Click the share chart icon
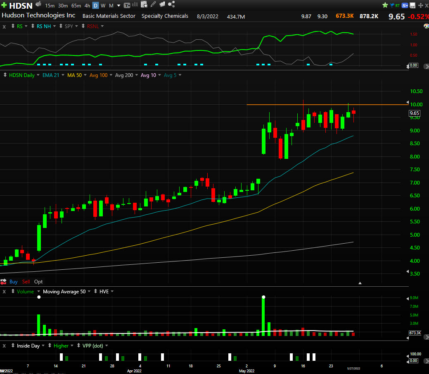This screenshot has width=429, height=374. pyautogui.click(x=171, y=4)
